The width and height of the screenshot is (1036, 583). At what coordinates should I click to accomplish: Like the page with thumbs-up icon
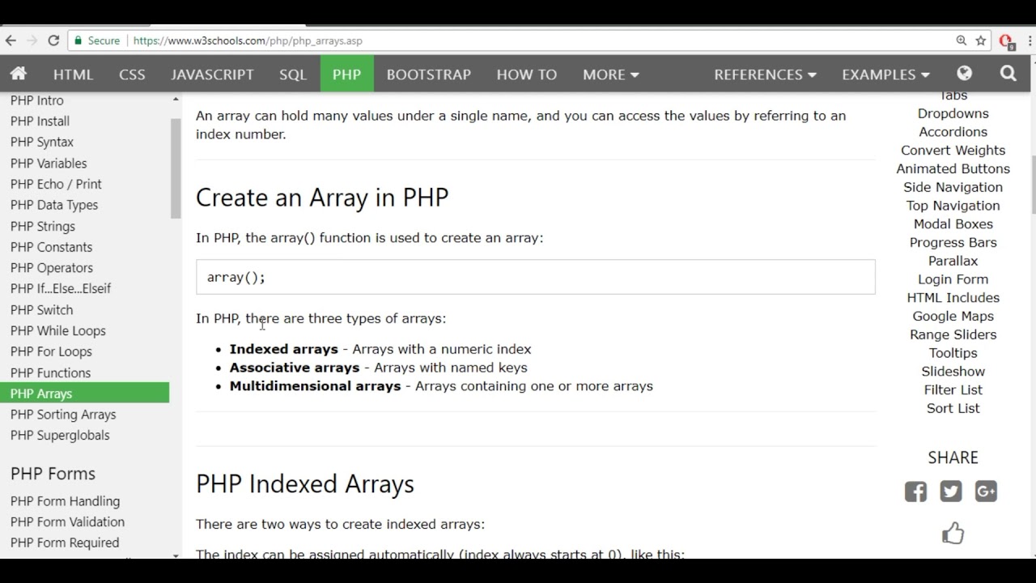[953, 533]
